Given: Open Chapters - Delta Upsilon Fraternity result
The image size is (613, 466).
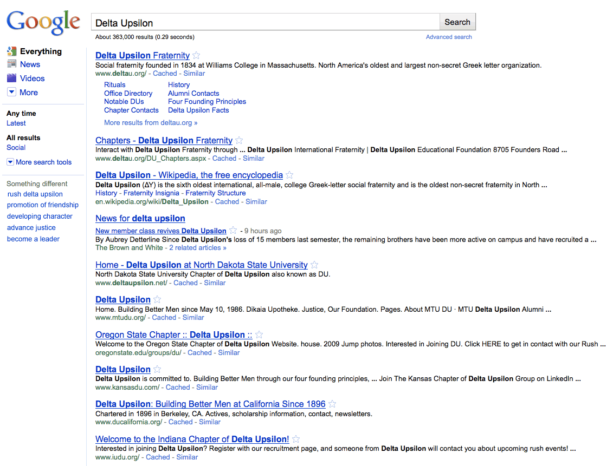Looking at the screenshot, I should click(x=164, y=141).
